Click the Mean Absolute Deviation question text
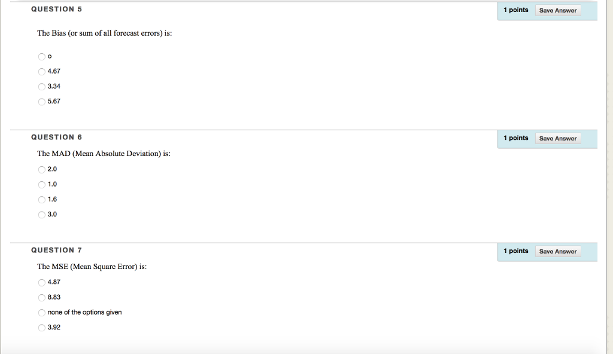 click(104, 154)
